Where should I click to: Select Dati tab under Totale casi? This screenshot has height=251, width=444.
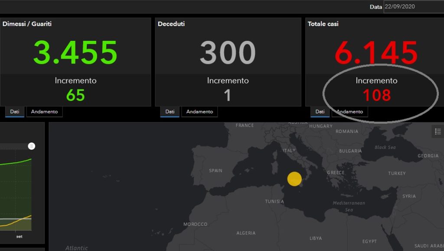(320, 112)
